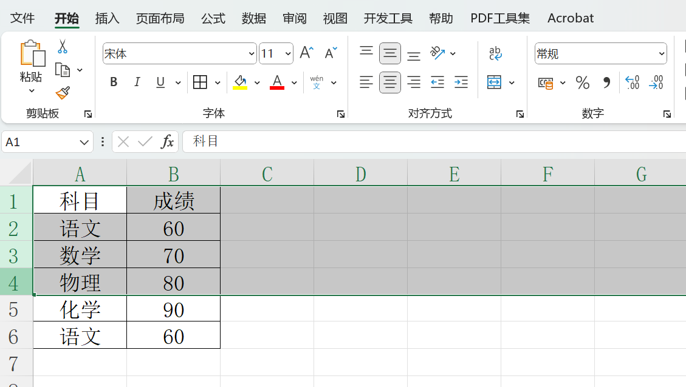Image resolution: width=686 pixels, height=387 pixels.
Task: Apply font color letter A icon
Action: click(277, 82)
